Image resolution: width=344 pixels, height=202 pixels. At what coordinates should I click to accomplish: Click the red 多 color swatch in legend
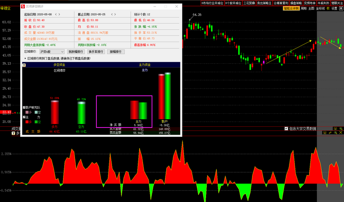click(27, 122)
